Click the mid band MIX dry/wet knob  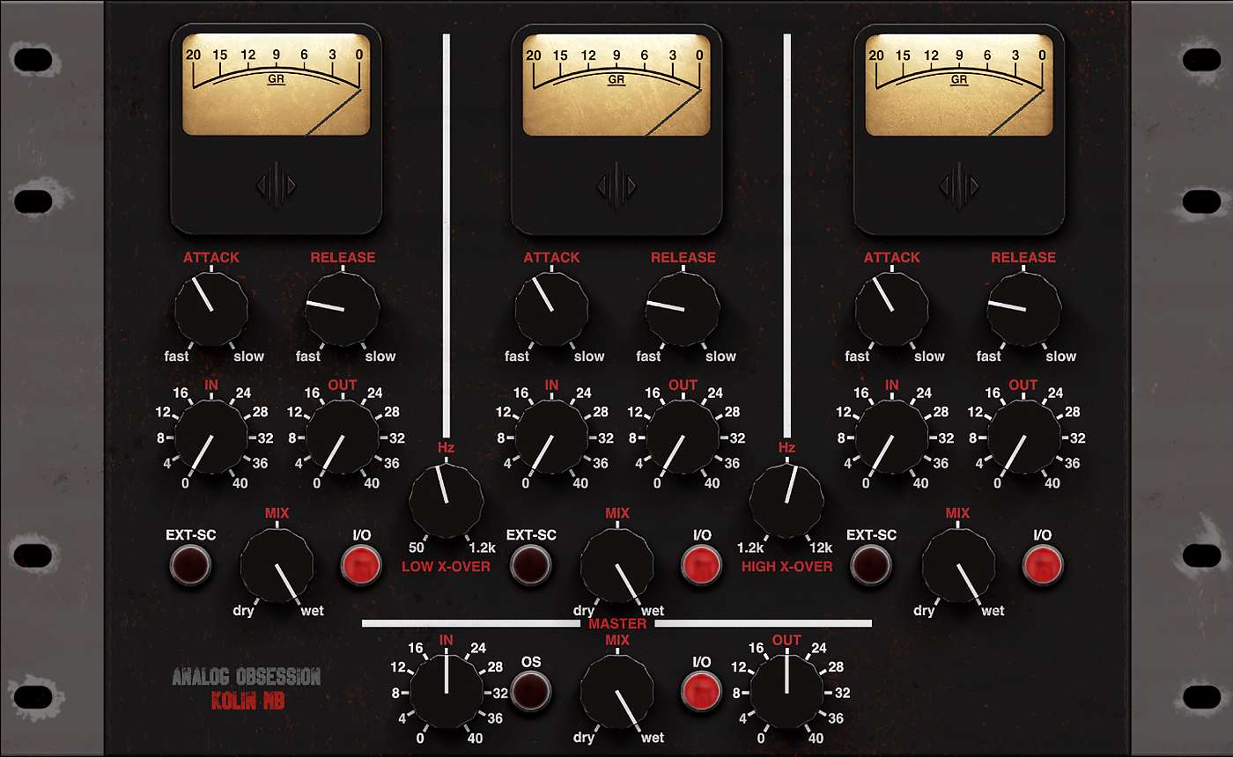(x=616, y=566)
